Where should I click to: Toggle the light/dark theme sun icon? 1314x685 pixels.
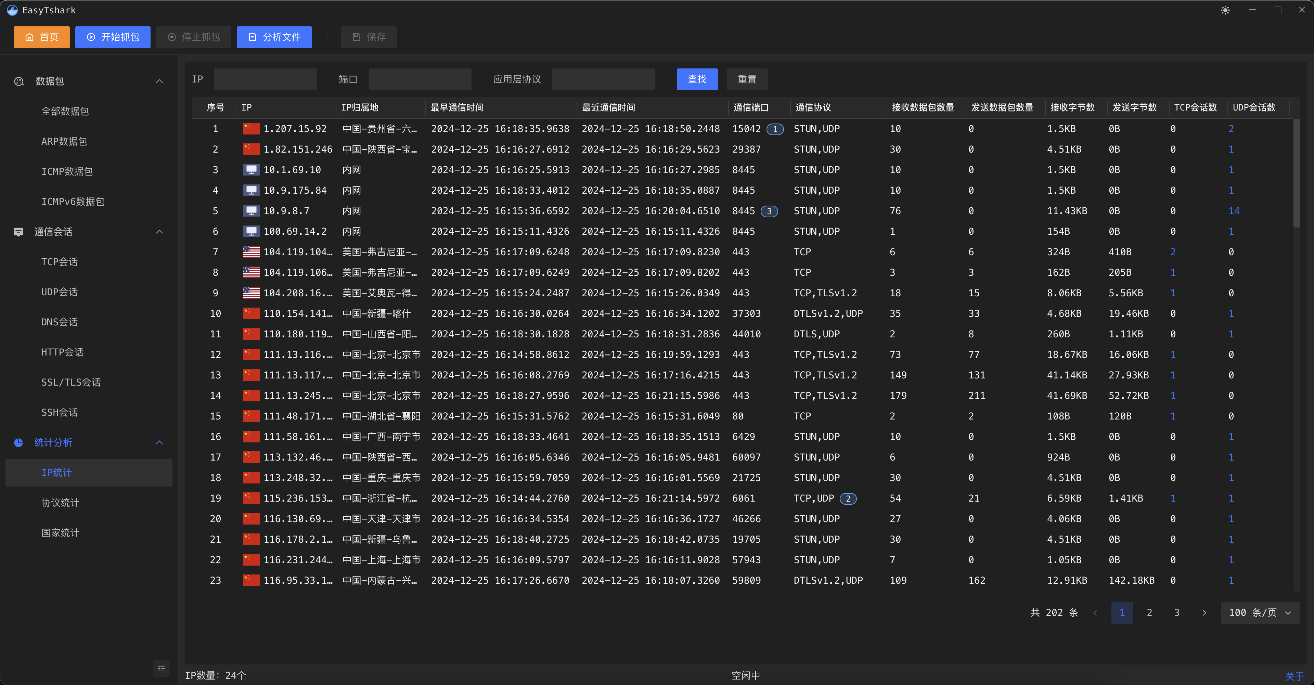tap(1225, 10)
